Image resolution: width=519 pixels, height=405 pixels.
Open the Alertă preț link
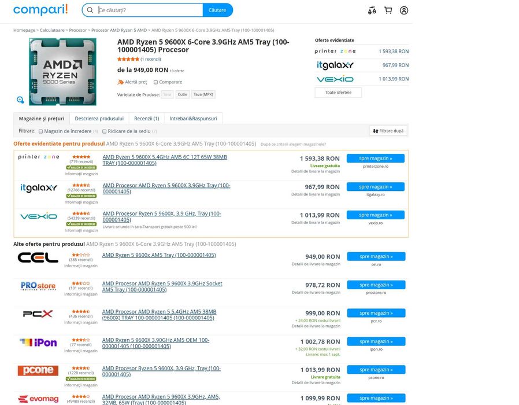(x=136, y=82)
